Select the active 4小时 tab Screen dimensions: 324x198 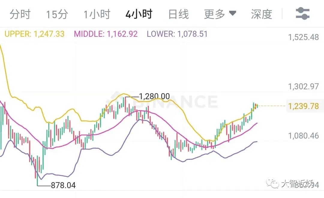tap(139, 14)
